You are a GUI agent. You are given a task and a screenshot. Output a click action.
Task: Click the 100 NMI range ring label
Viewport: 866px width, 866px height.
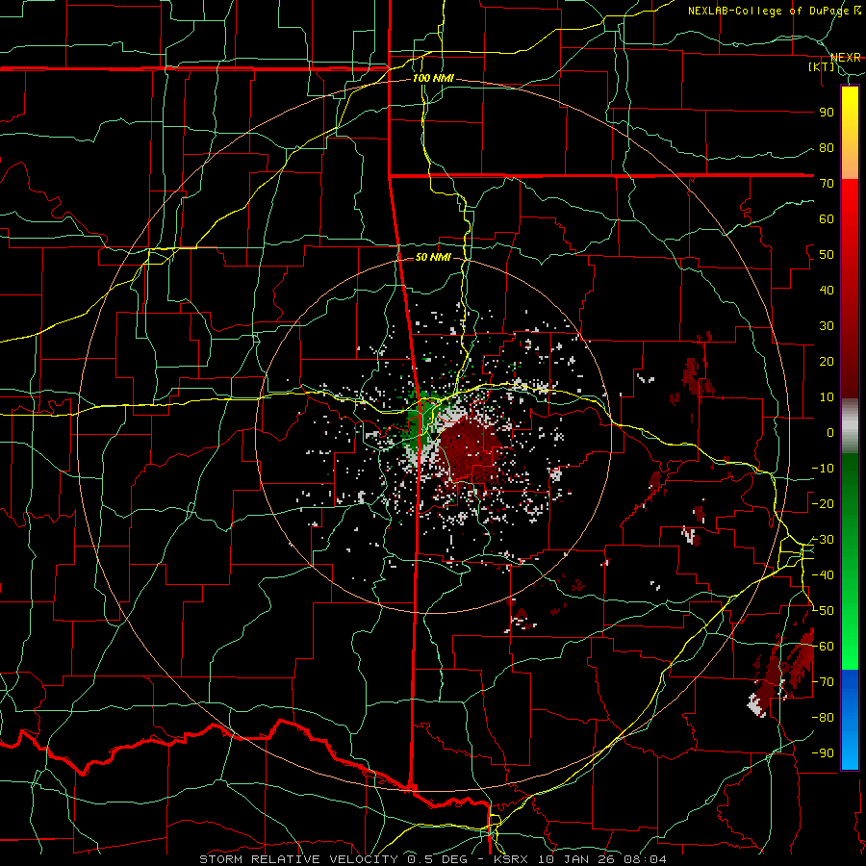pyautogui.click(x=433, y=79)
